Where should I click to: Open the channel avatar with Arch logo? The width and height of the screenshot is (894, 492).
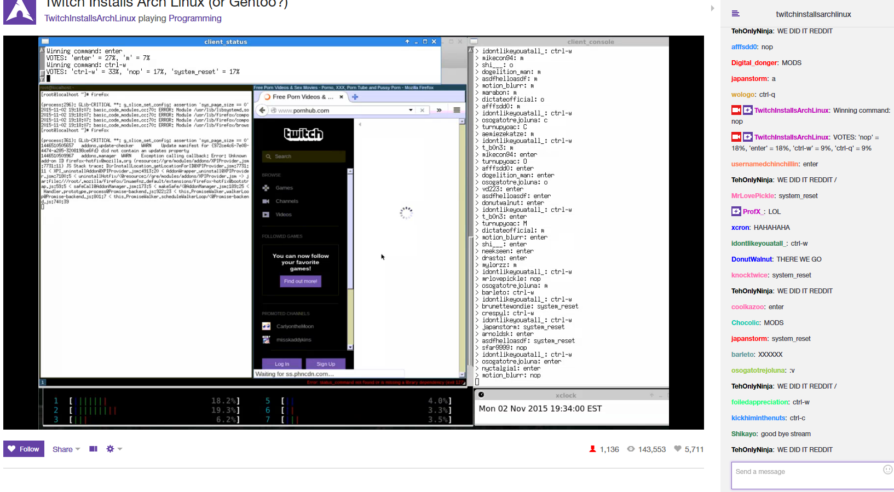(20, 12)
